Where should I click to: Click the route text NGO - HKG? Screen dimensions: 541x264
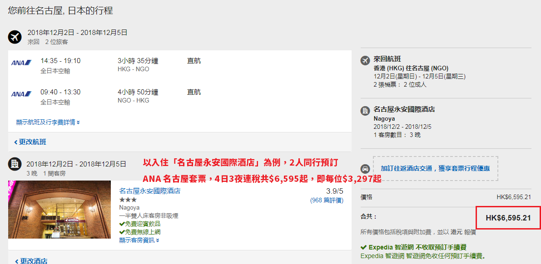134,100
